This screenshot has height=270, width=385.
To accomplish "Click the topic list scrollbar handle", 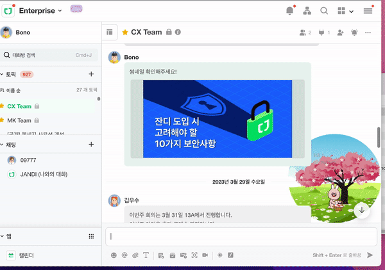I will pos(99,99).
